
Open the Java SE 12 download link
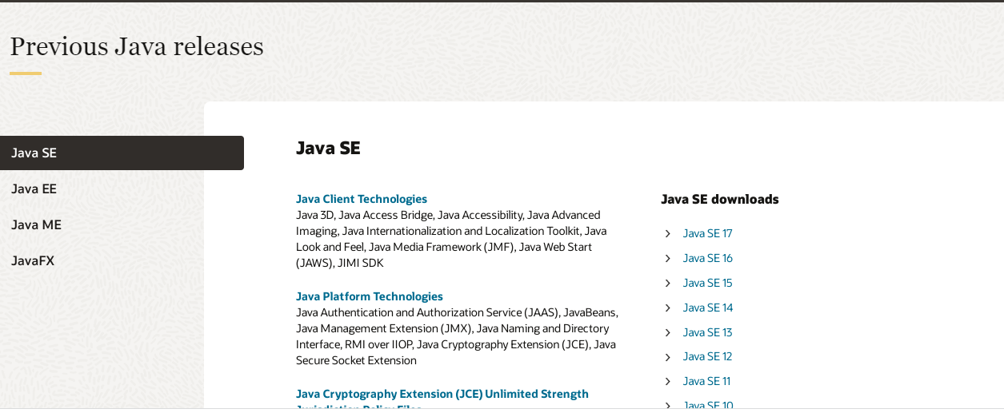[707, 356]
